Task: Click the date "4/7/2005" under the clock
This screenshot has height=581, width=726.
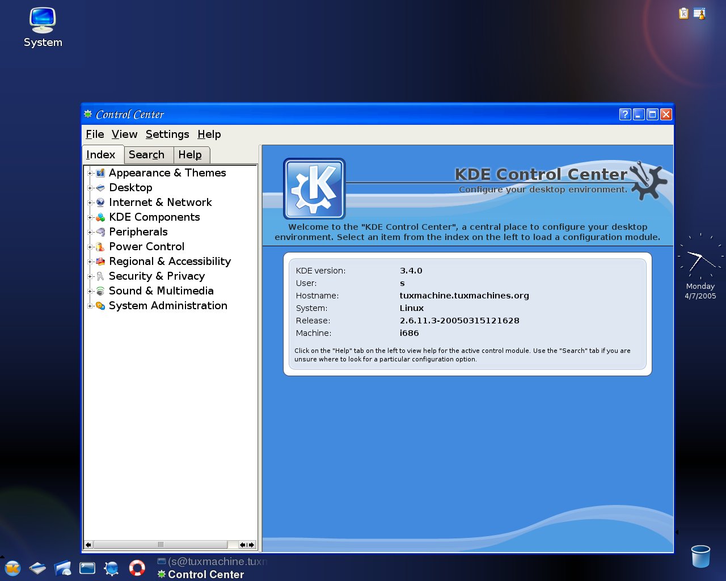Action: tap(700, 296)
